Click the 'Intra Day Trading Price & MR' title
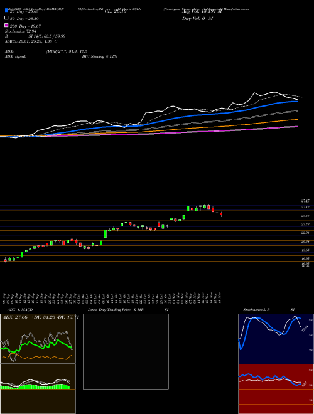Image resolution: width=314 pixels, height=414 pixels. coord(116,310)
